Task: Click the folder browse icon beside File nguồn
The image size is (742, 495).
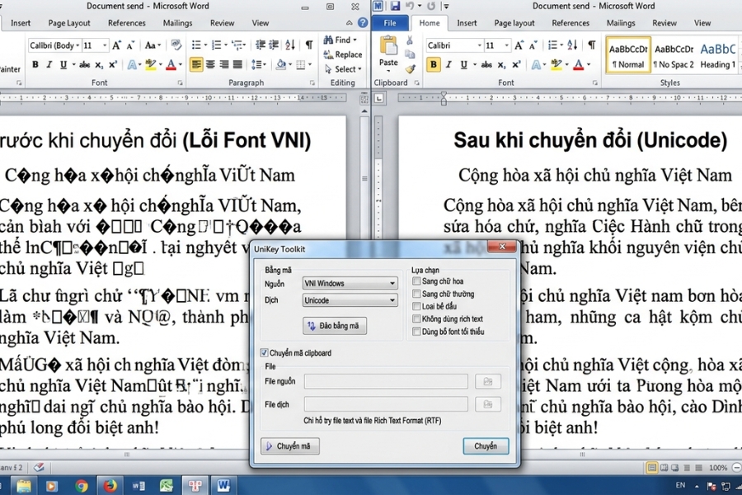Action: (x=488, y=380)
